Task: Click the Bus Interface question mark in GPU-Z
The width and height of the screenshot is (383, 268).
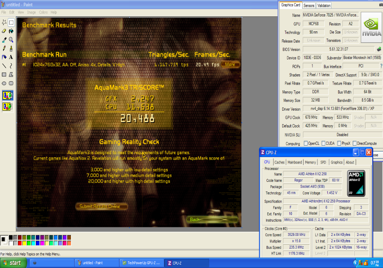Action: click(381, 66)
